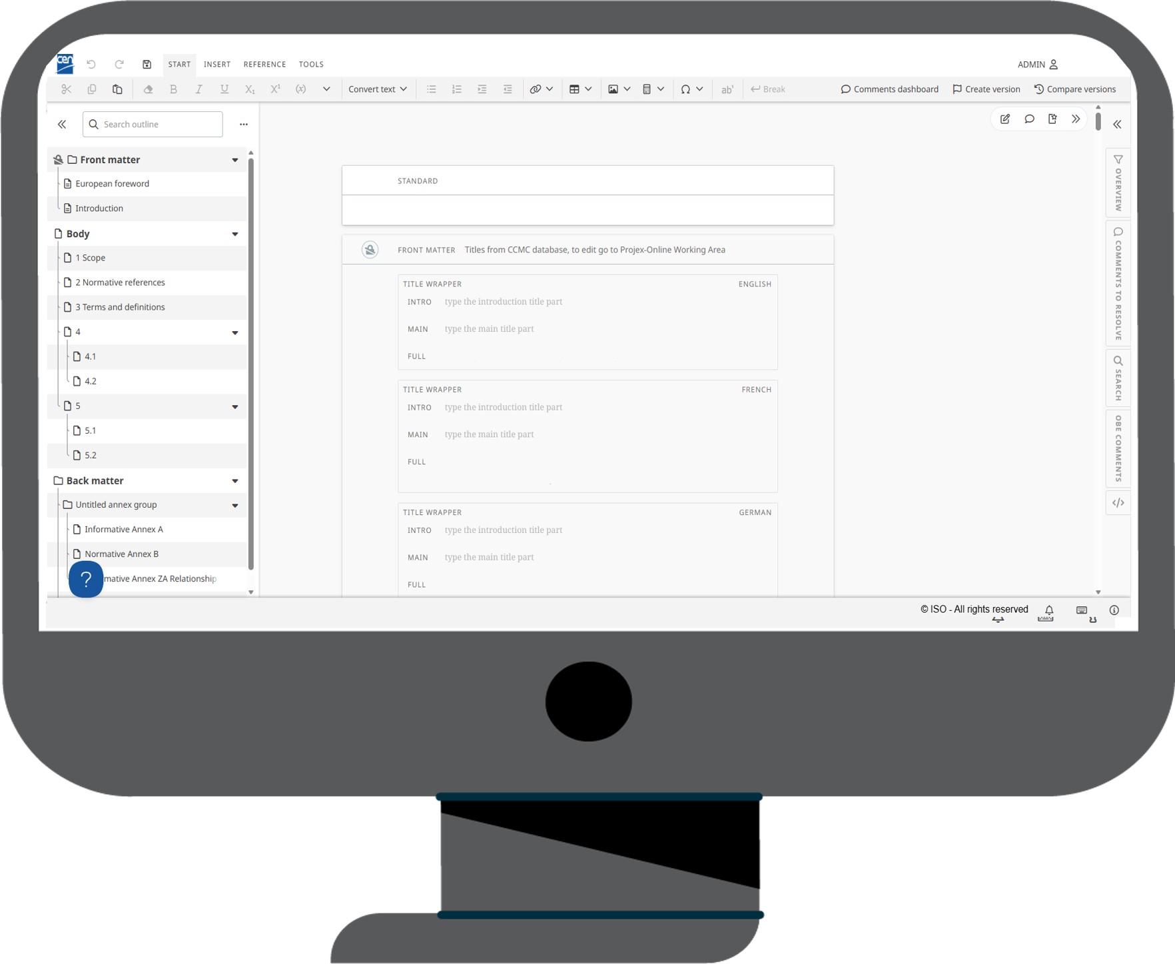Open the blue help question mark
This screenshot has width=1175, height=964.
point(86,579)
